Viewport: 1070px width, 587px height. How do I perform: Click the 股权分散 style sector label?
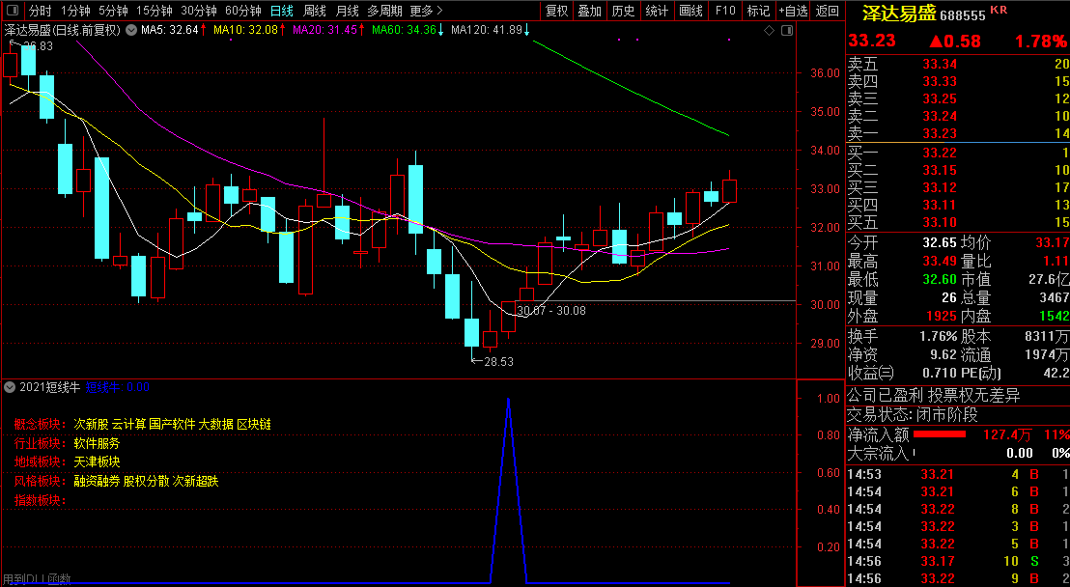[146, 481]
